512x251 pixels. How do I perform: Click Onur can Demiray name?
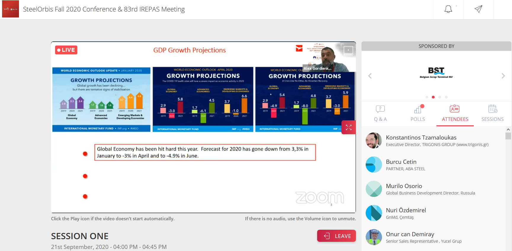[x=410, y=234]
